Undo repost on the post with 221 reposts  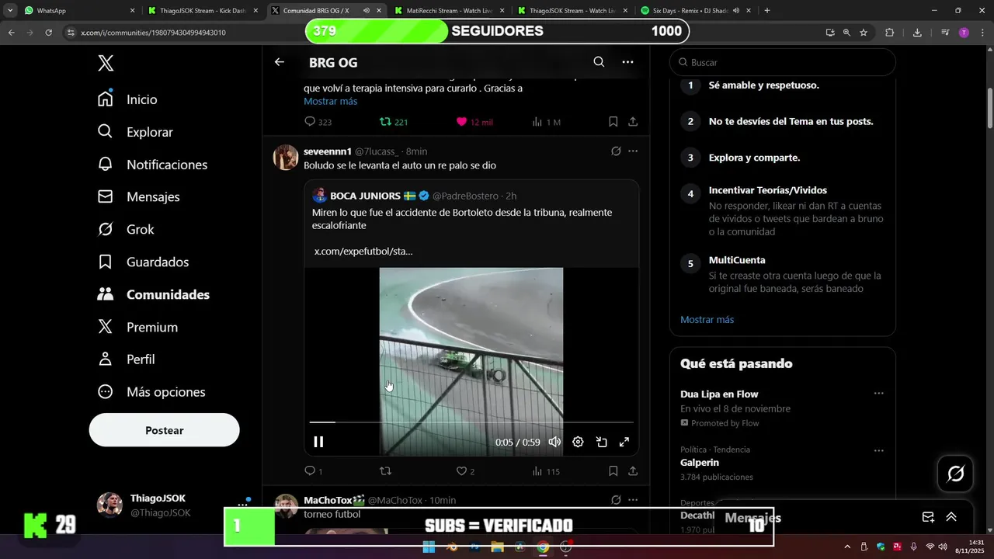click(393, 122)
